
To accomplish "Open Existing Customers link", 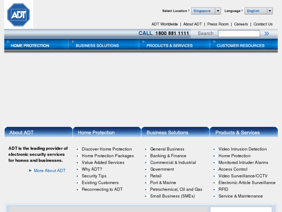I will (100, 182).
